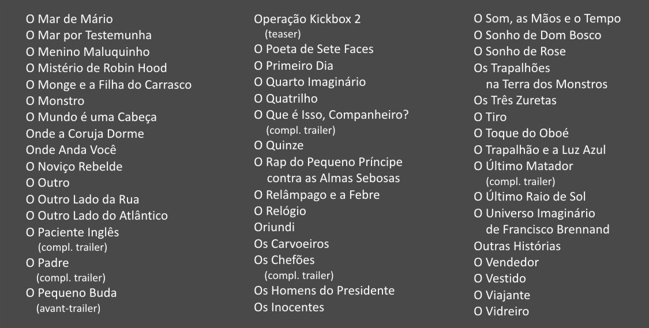
Task: Click O Monge e a Filha do Carrasco
Action: coord(109,85)
